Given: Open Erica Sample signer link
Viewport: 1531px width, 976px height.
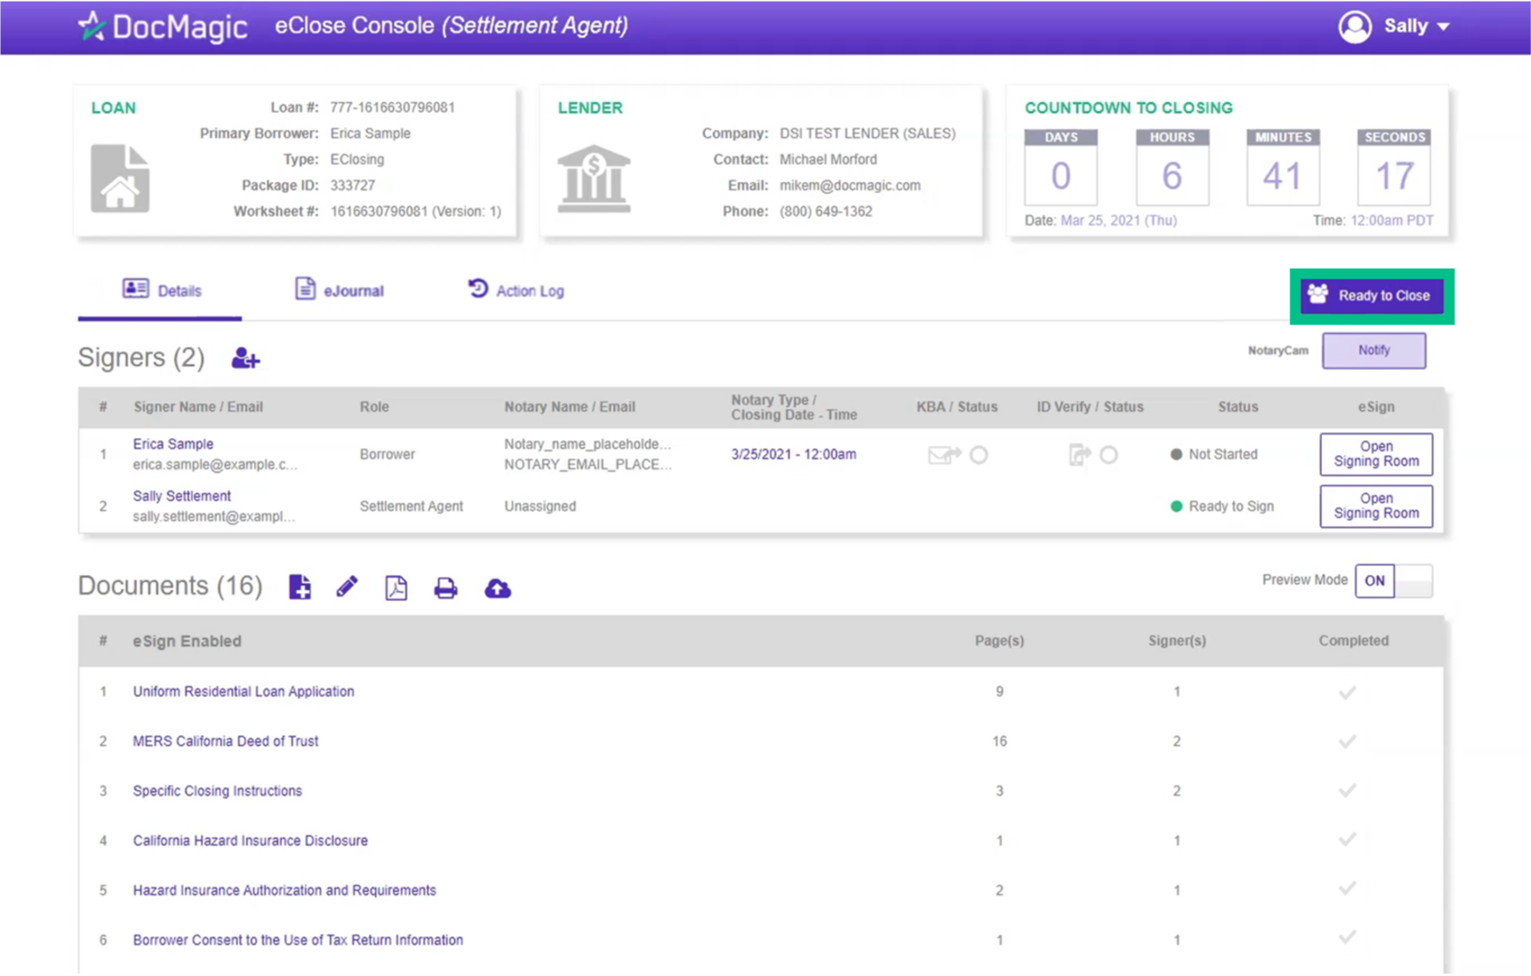Looking at the screenshot, I should click(x=173, y=443).
